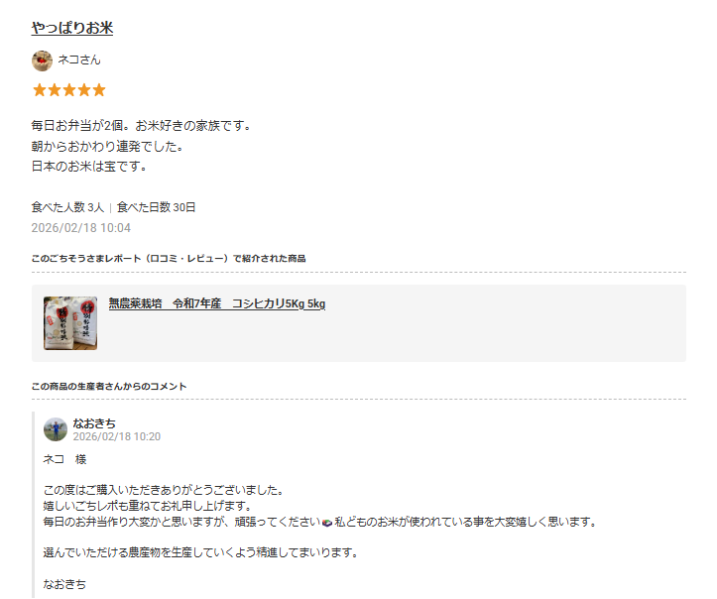Click the fourth orange rating star
The image size is (717, 599).
(x=84, y=90)
